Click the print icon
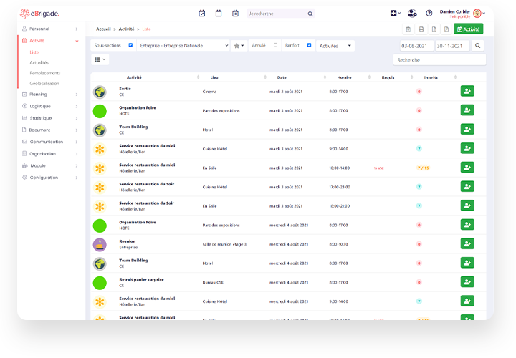516x358 pixels. coord(421,29)
